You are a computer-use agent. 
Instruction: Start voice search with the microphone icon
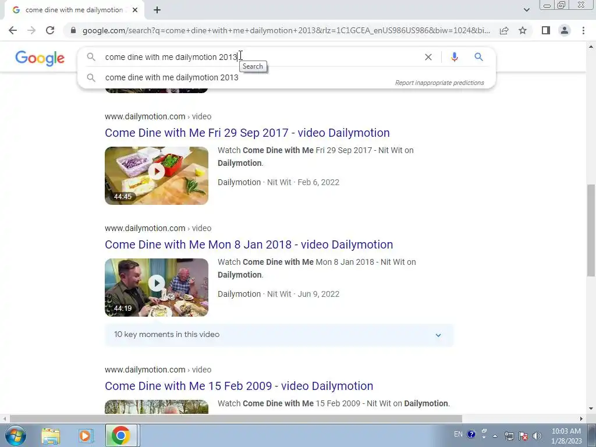point(454,57)
